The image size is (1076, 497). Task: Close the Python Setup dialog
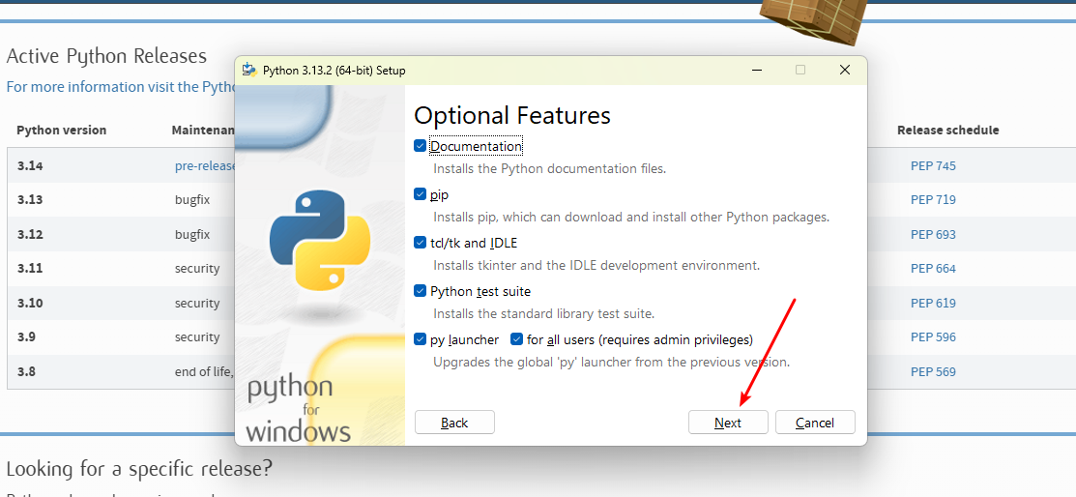tap(844, 71)
